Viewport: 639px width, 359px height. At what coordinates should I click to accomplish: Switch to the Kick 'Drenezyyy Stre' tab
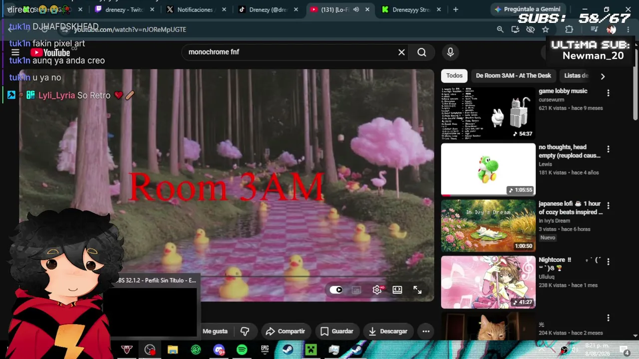pos(411,9)
